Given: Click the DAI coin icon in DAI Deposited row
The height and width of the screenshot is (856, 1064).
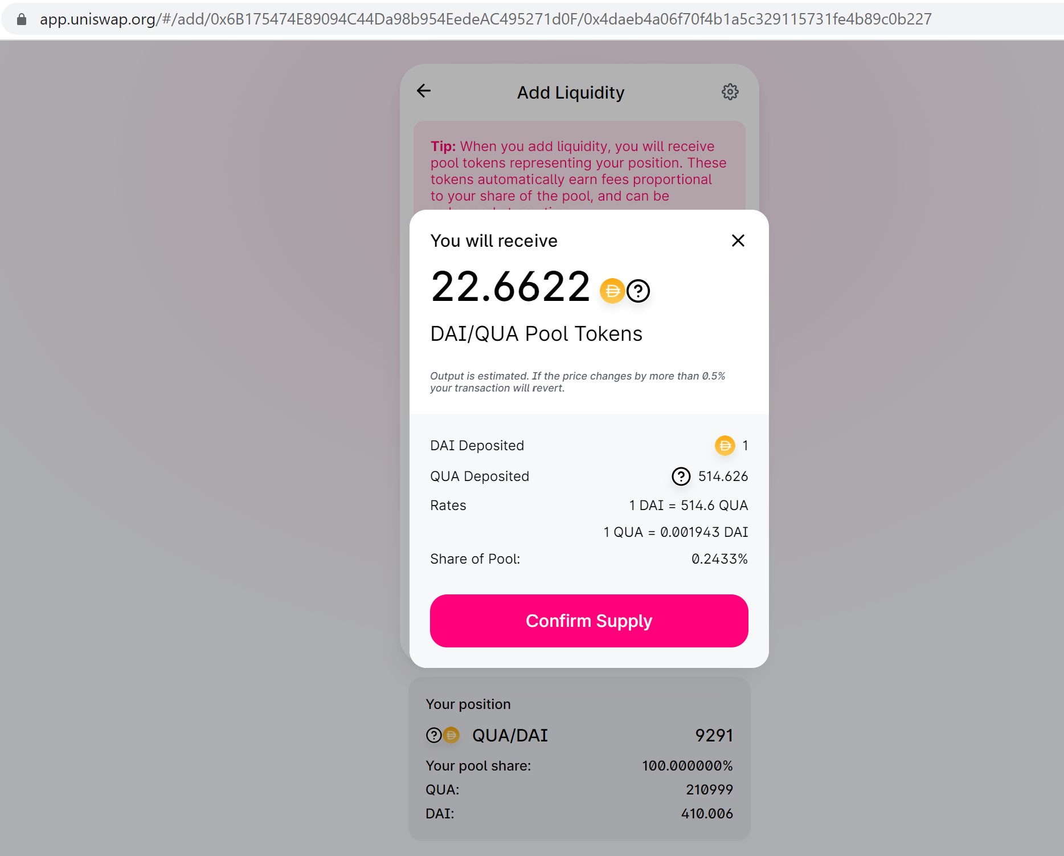Looking at the screenshot, I should (725, 446).
